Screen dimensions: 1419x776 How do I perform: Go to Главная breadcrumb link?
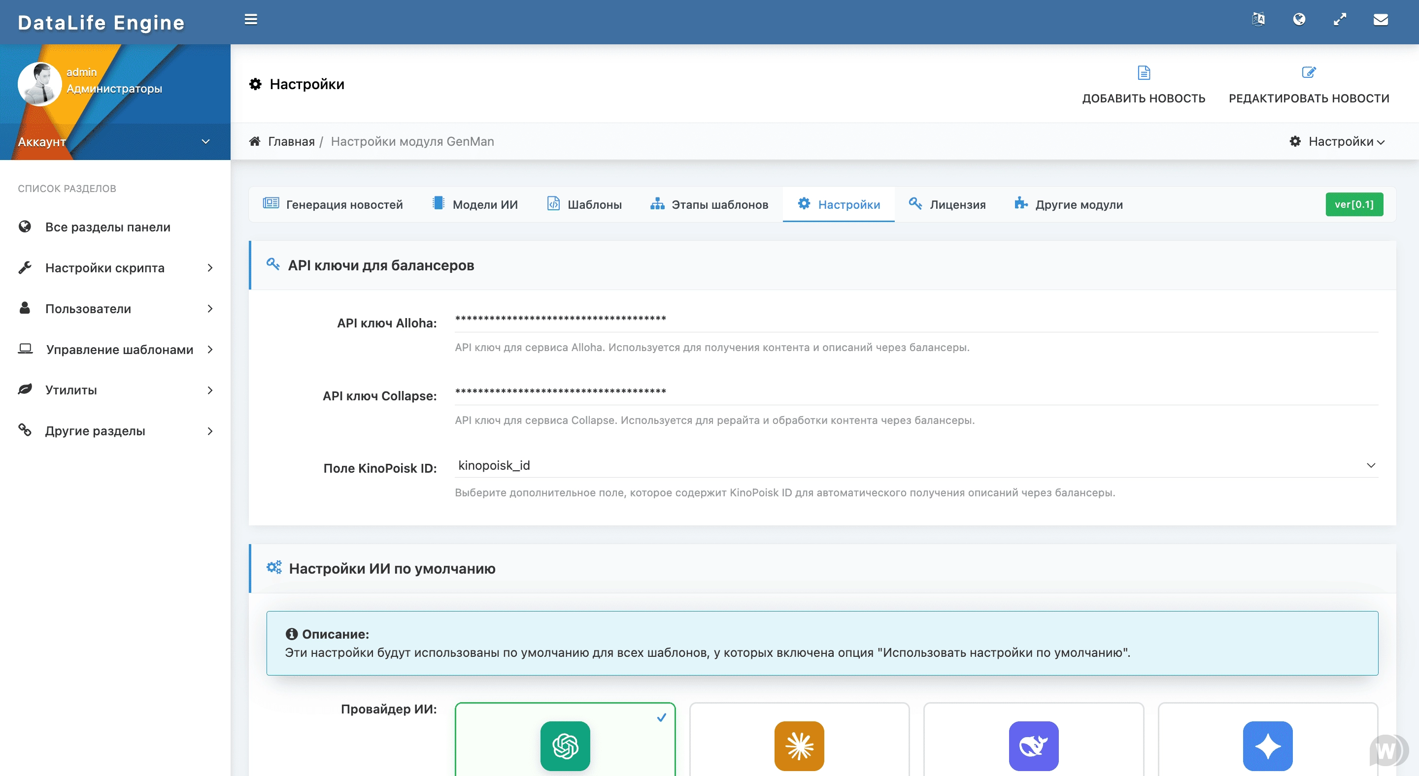[x=291, y=141]
